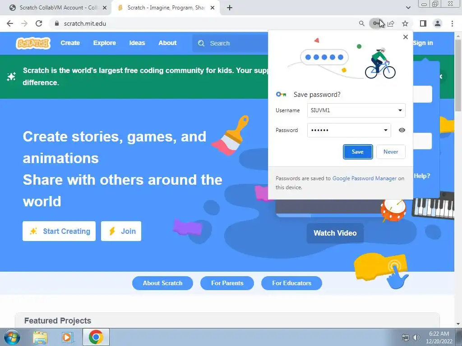Click the browser forward arrow

(x=24, y=23)
